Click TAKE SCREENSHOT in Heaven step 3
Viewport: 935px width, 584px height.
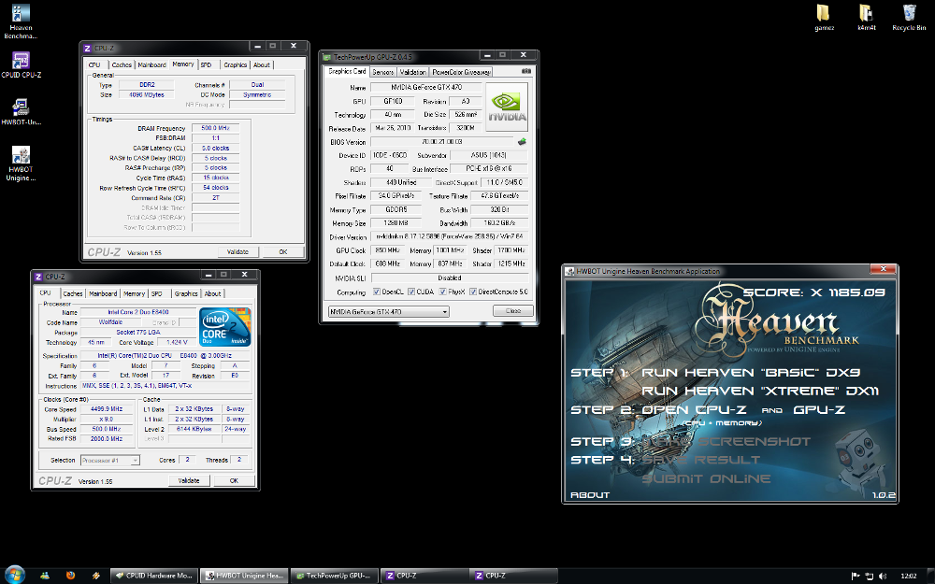pyautogui.click(x=726, y=442)
